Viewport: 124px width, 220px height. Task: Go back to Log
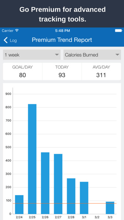click(x=10, y=40)
